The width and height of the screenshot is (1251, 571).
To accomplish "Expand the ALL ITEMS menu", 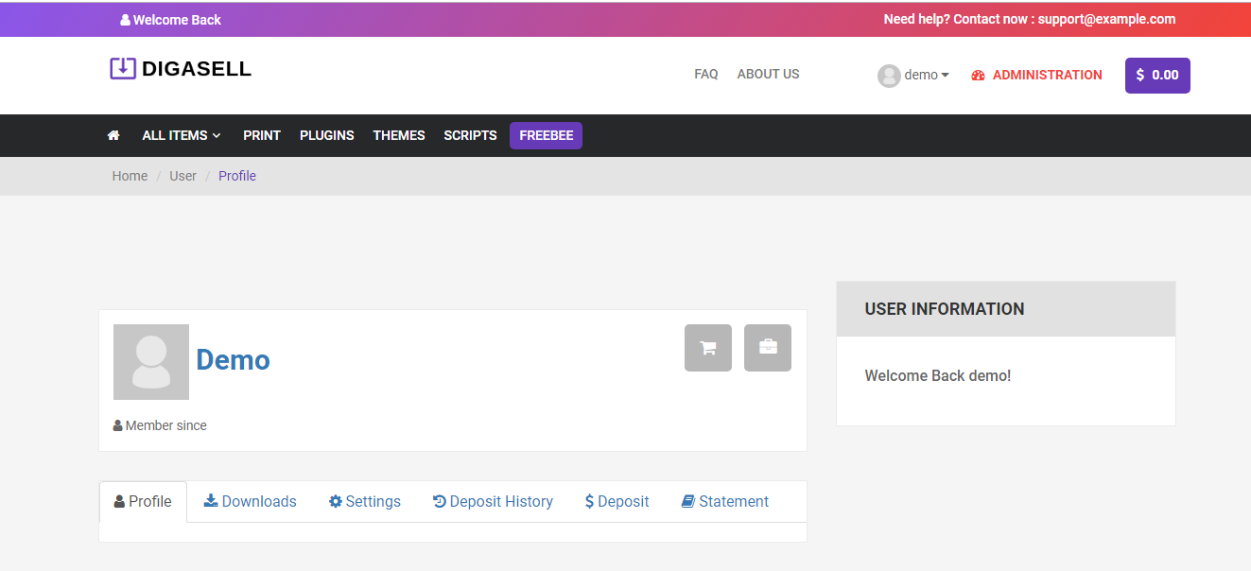I will tap(182, 135).
